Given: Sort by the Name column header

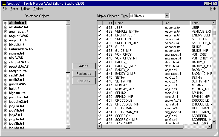Looking at the screenshot, I should [138, 23].
